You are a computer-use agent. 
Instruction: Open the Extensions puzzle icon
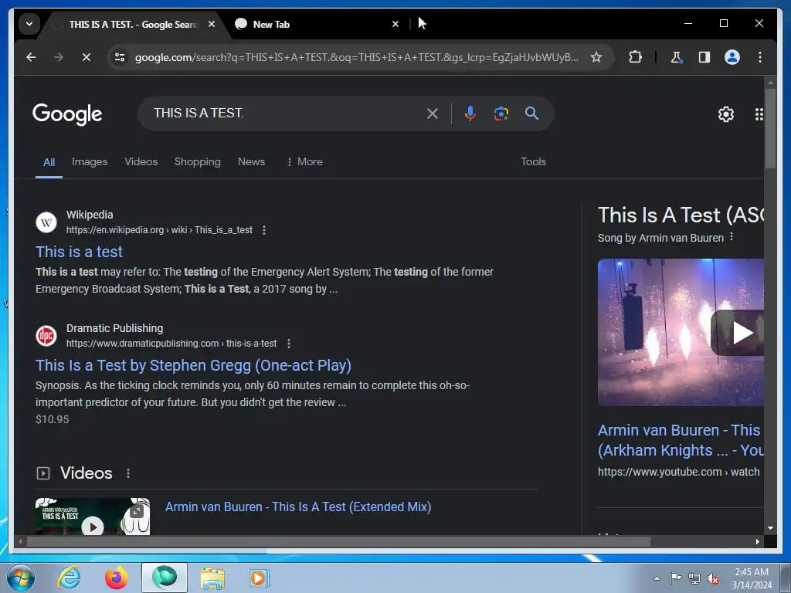[635, 57]
